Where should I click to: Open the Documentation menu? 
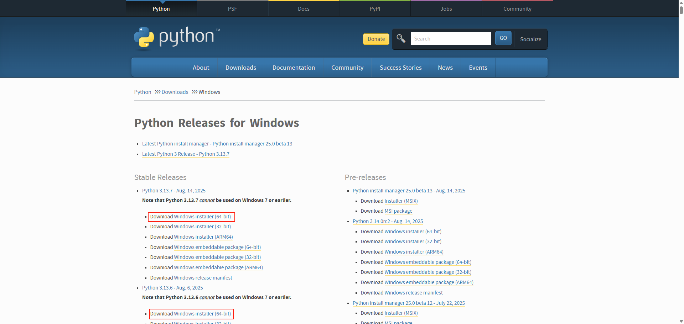pyautogui.click(x=294, y=67)
